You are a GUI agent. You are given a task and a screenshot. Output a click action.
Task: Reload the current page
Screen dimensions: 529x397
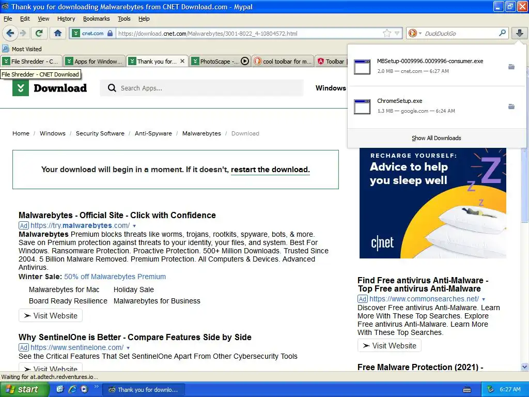point(39,33)
